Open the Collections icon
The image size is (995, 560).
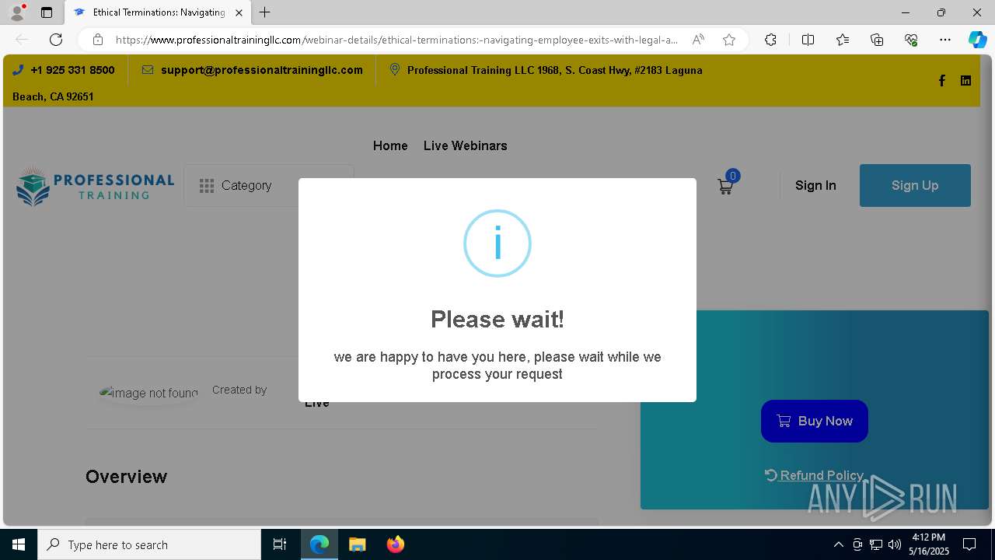pos(877,40)
